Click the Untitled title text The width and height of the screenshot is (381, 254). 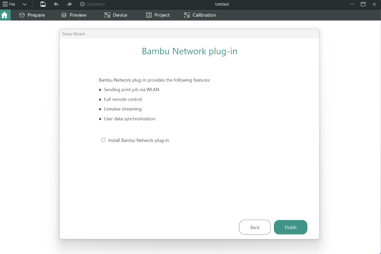(x=221, y=4)
